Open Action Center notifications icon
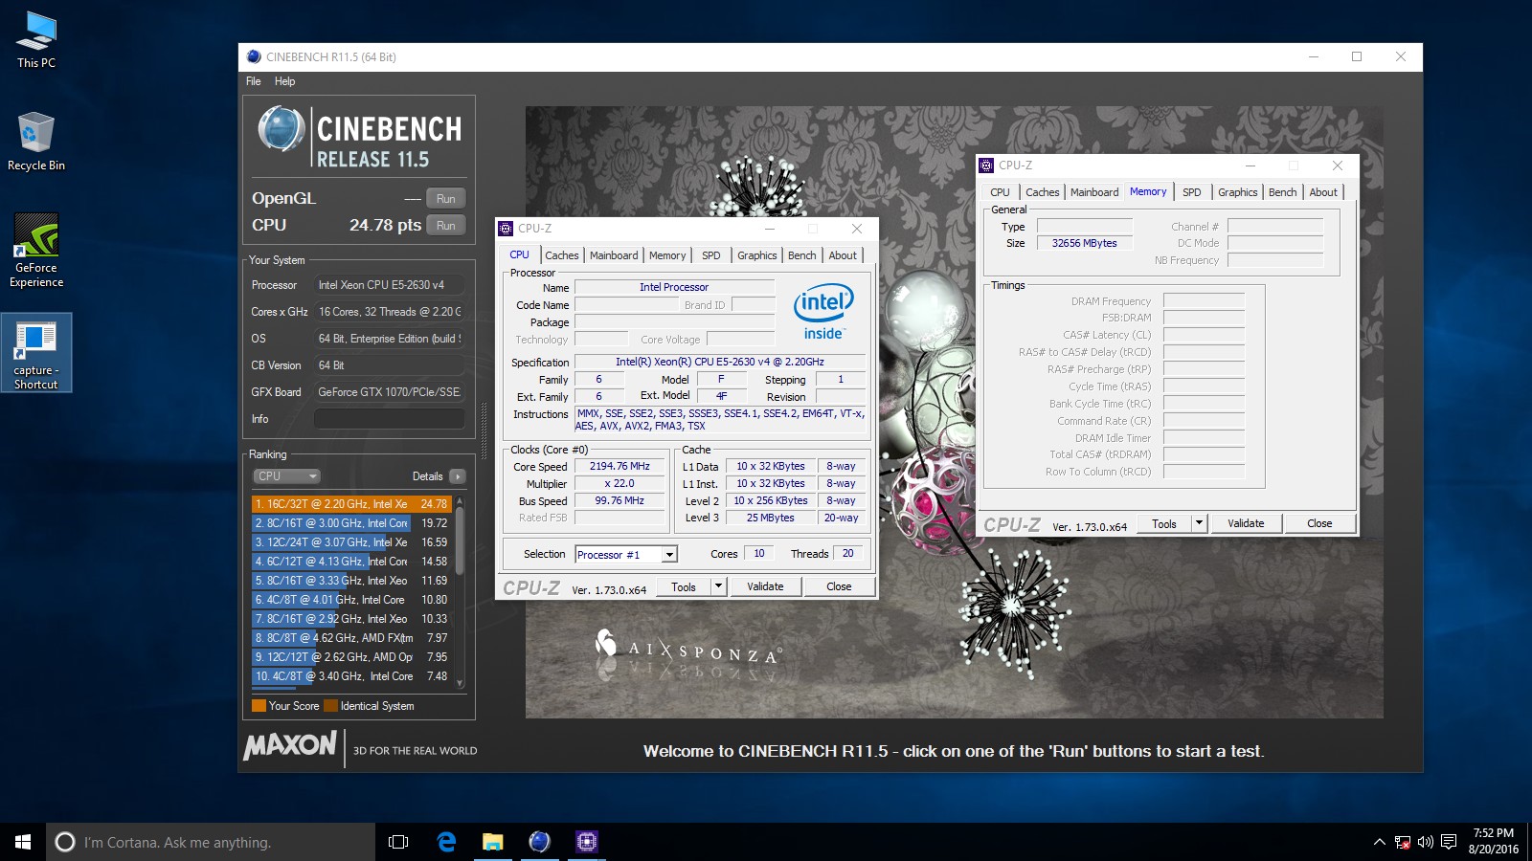Screen dimensions: 1532x861 1449,842
